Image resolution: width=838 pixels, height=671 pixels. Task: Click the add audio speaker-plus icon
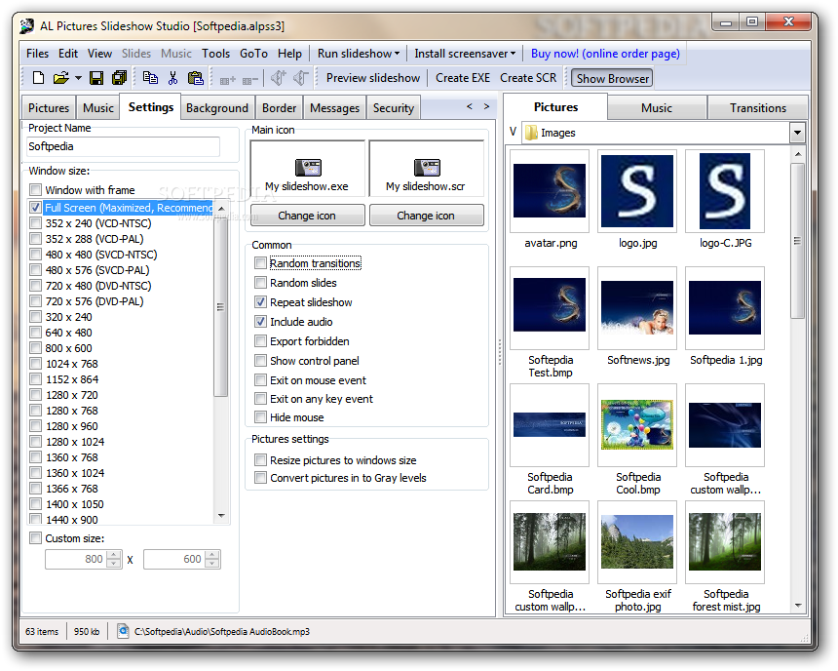click(278, 78)
